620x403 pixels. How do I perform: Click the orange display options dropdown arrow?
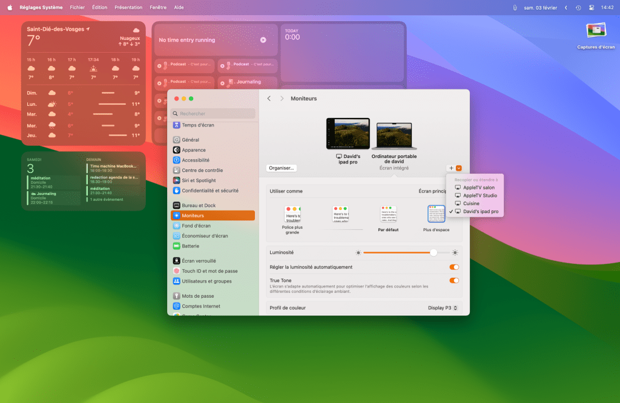[x=459, y=168]
